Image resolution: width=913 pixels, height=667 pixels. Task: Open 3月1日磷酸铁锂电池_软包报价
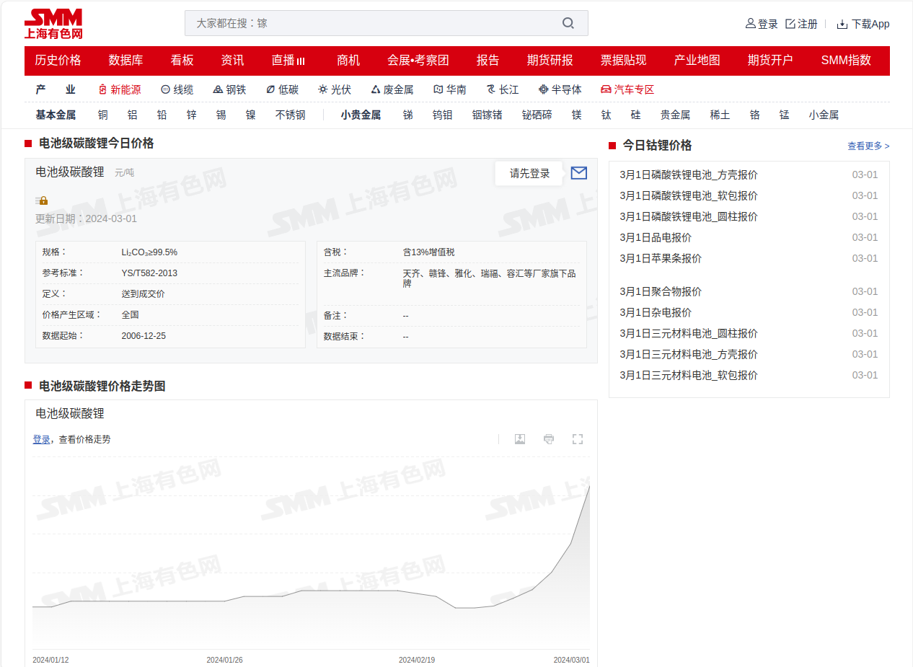(x=689, y=195)
